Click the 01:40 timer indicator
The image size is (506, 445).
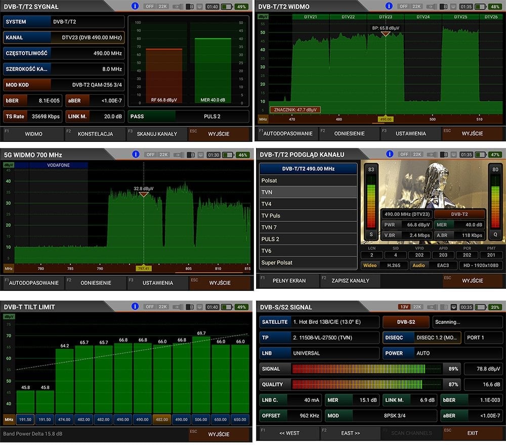(x=212, y=7)
